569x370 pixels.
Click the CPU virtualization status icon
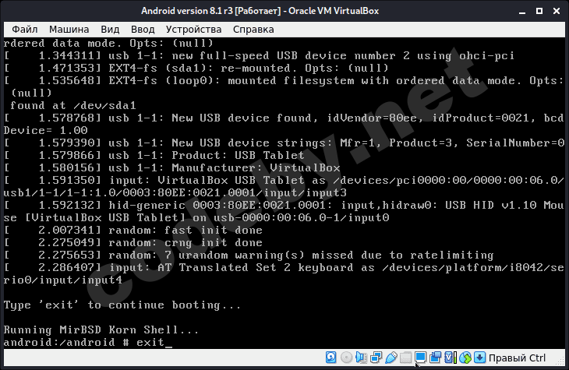450,358
